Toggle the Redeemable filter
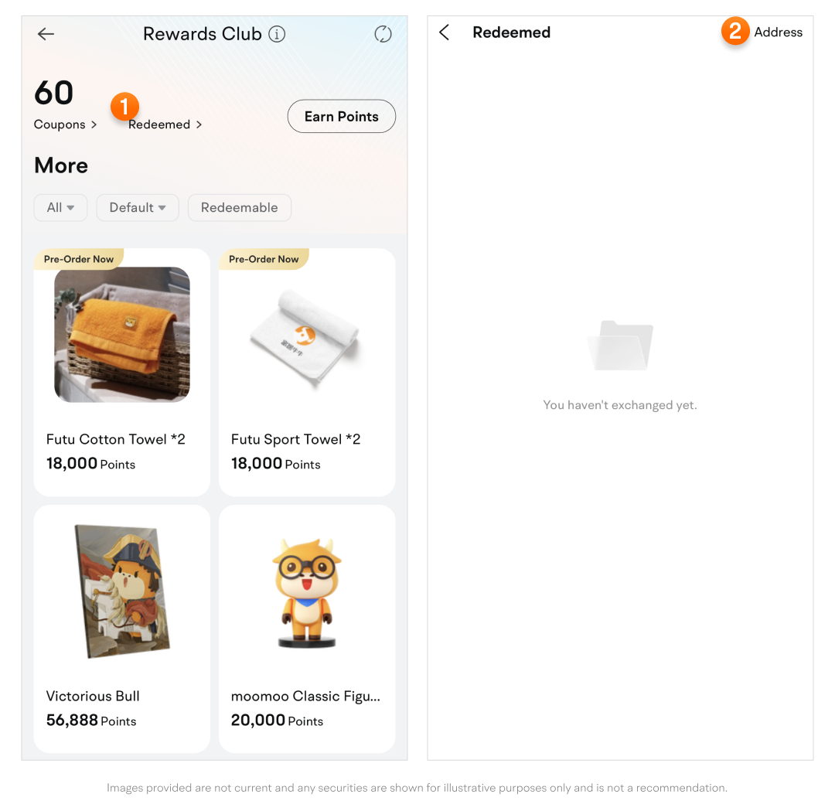Screen dimensions: 835x811 [x=239, y=207]
